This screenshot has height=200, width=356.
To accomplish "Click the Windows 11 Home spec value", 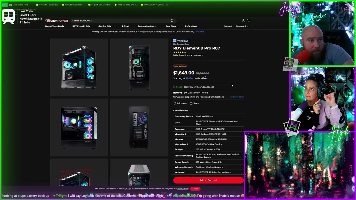I will 204,116.
